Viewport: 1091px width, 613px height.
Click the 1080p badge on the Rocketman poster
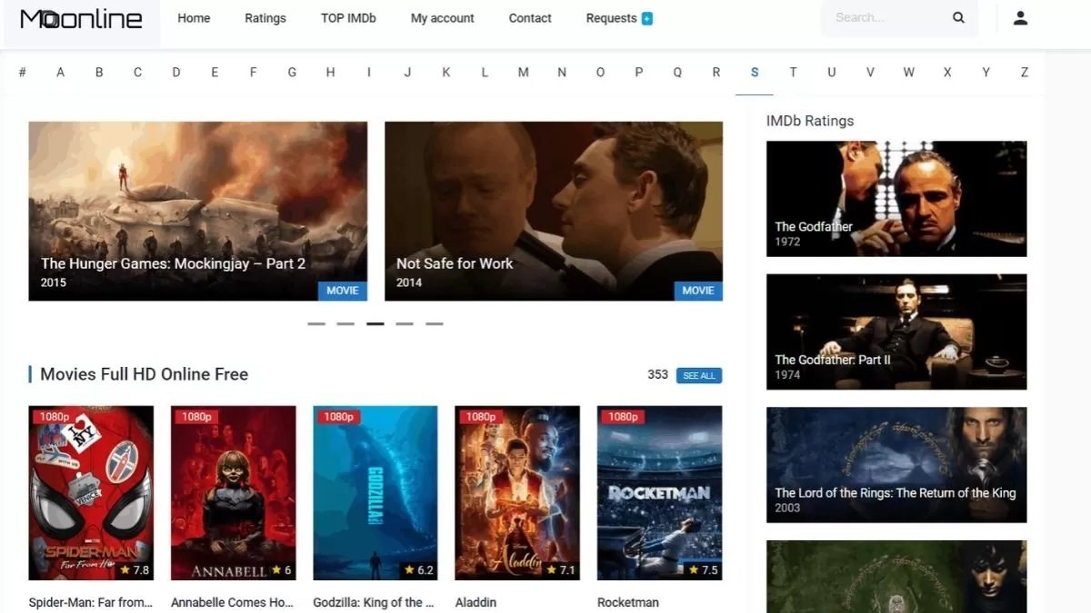pyautogui.click(x=623, y=416)
